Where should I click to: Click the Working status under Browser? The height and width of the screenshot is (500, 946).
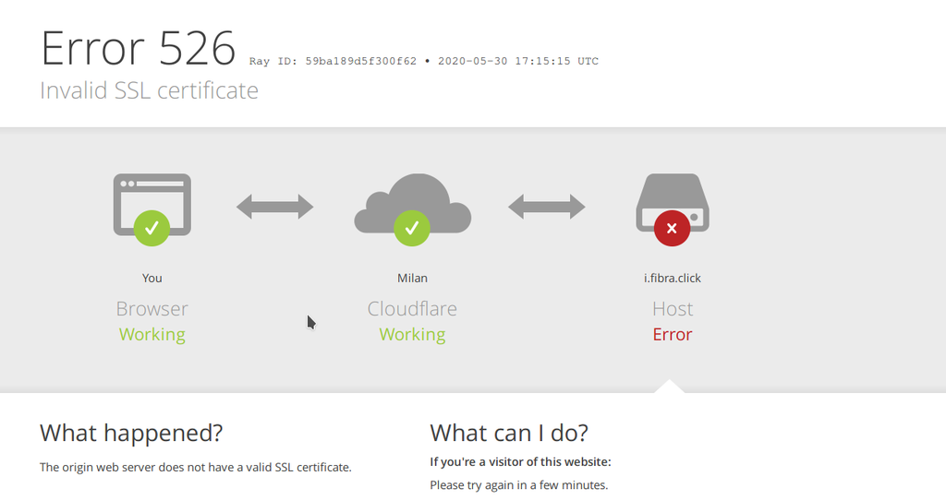(152, 334)
